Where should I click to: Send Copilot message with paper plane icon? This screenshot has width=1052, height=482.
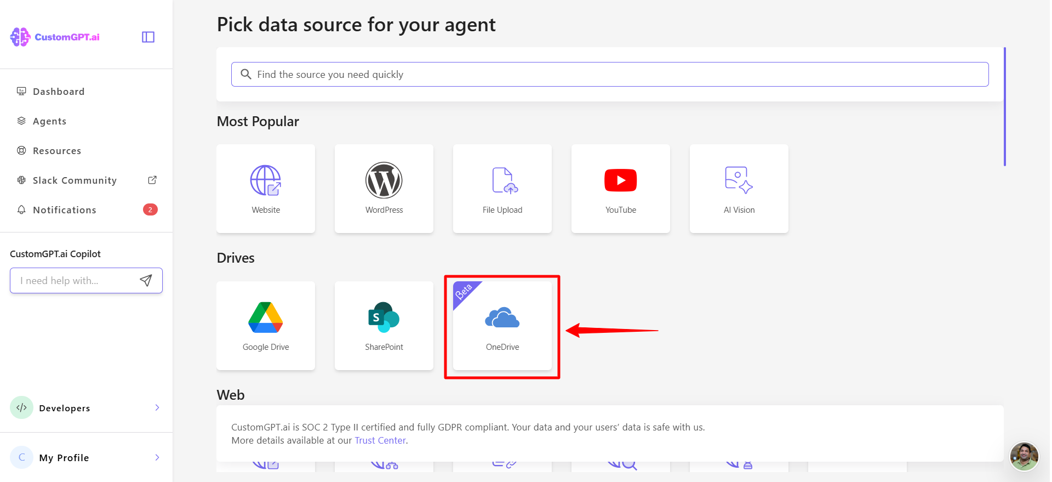point(146,280)
